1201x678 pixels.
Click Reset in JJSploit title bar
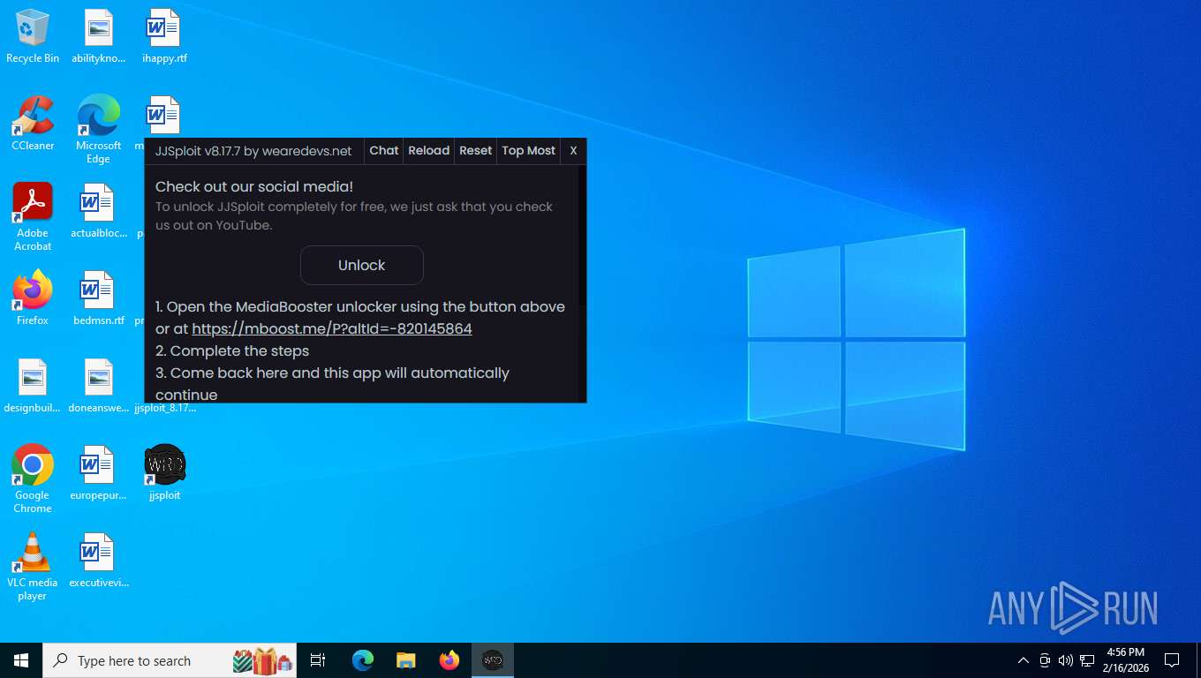point(476,151)
